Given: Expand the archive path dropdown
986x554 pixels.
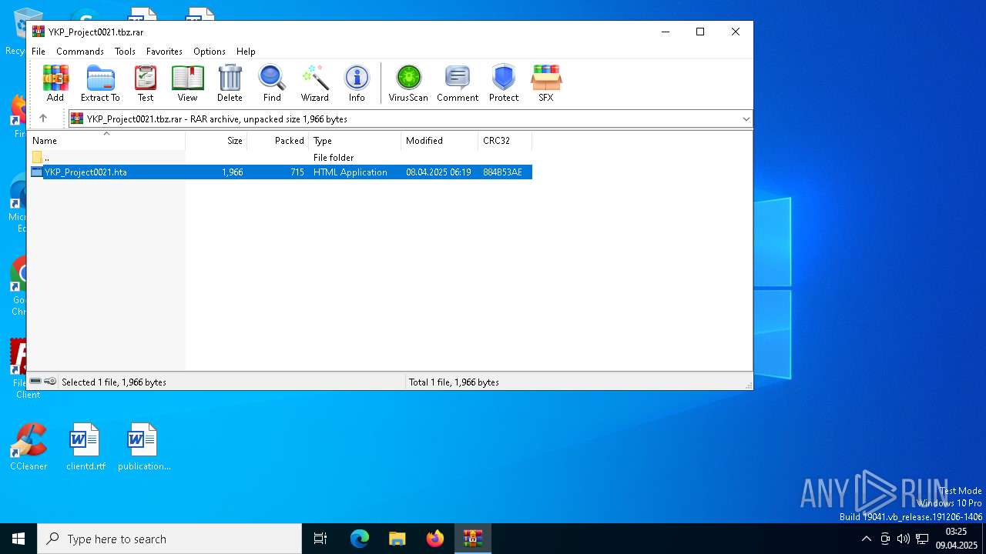Looking at the screenshot, I should click(746, 119).
